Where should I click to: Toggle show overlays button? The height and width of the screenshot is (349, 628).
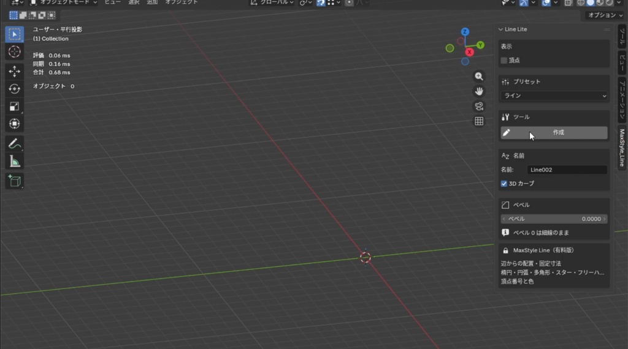[546, 2]
